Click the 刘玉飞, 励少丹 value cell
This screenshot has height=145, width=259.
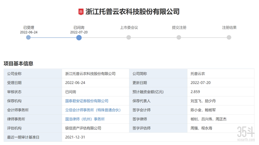221,101
